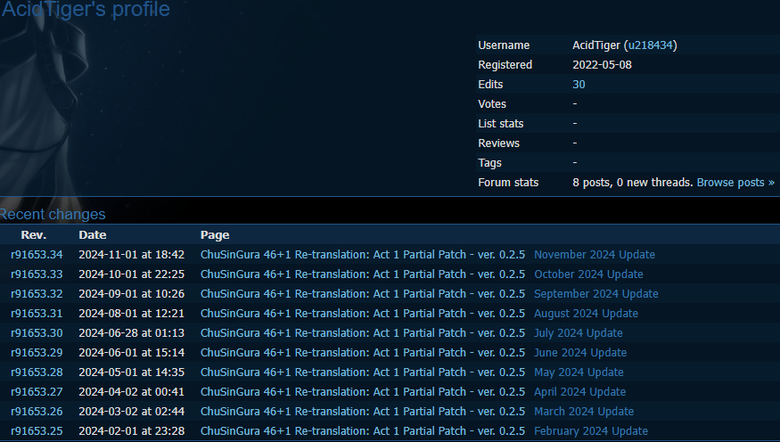Image resolution: width=780 pixels, height=442 pixels.
Task: Open revision r91653.25
Action: coord(37,431)
